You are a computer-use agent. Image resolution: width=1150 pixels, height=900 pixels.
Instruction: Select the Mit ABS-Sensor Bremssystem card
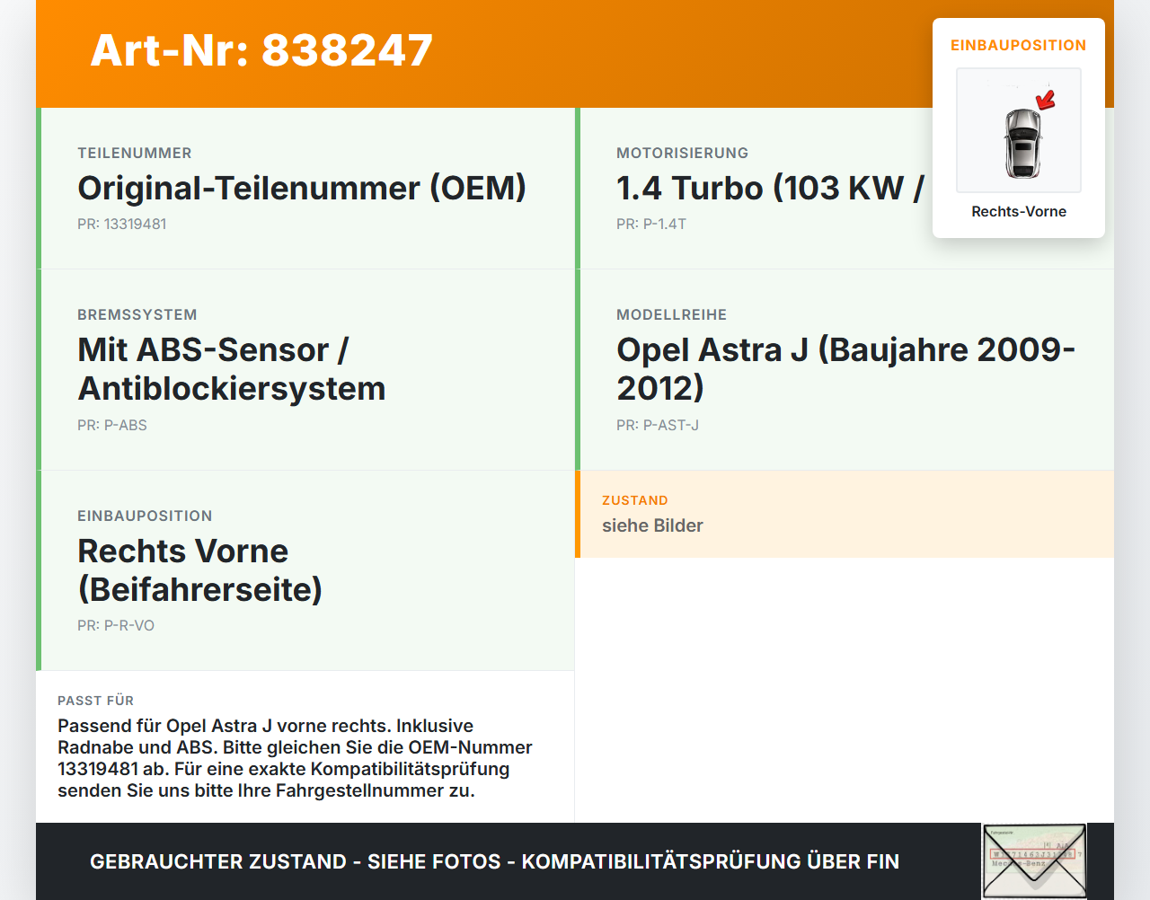305,370
